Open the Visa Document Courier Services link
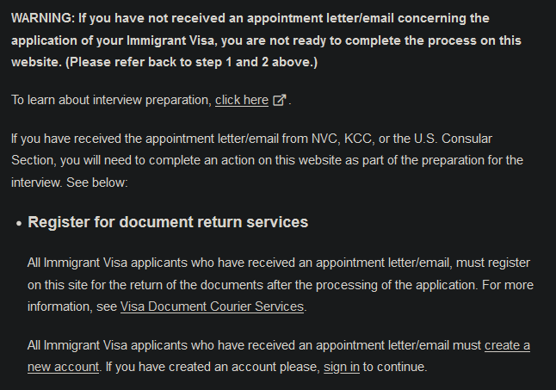Screen dimensions: 556x390 coord(212,306)
